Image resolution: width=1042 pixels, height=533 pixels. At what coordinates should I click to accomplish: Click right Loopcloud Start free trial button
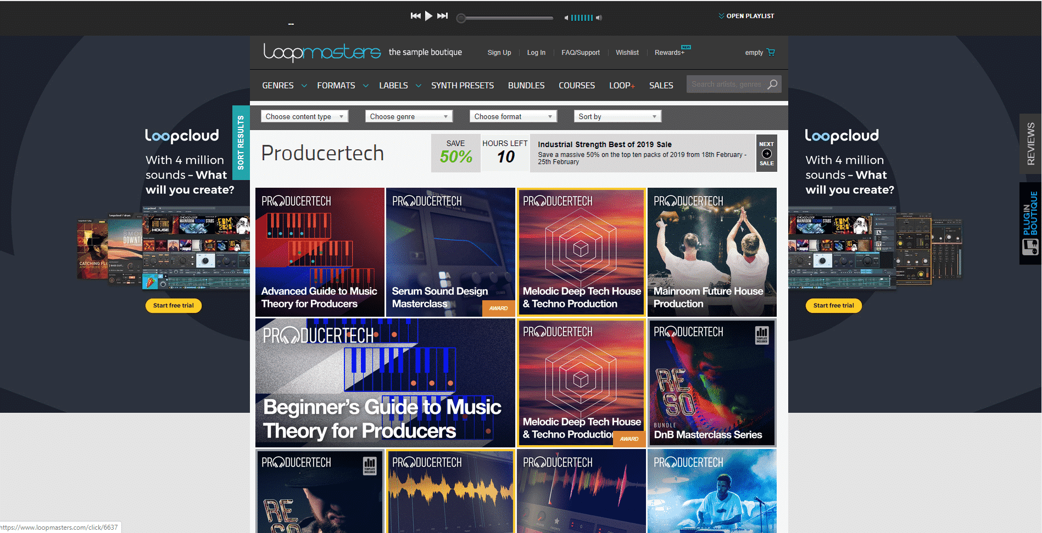point(834,306)
